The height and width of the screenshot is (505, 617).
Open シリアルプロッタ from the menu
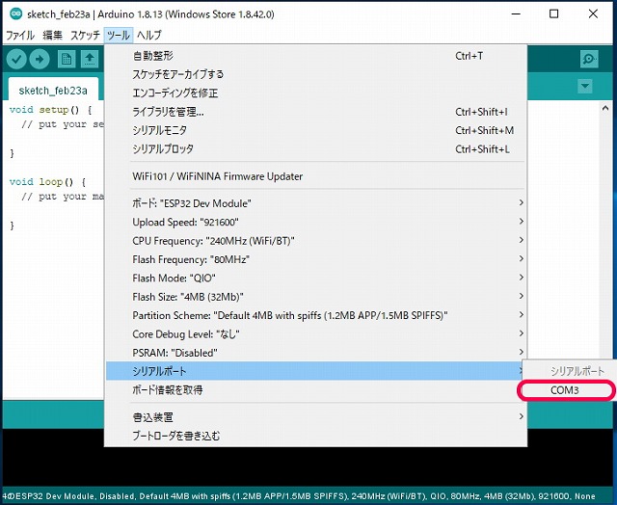[315, 149]
